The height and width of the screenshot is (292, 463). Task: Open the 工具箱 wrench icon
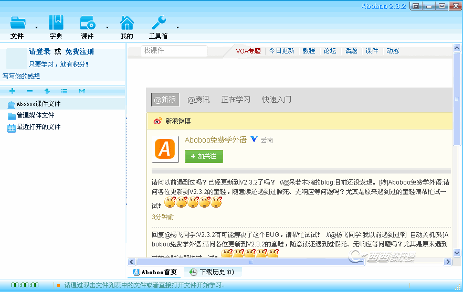coord(159,23)
